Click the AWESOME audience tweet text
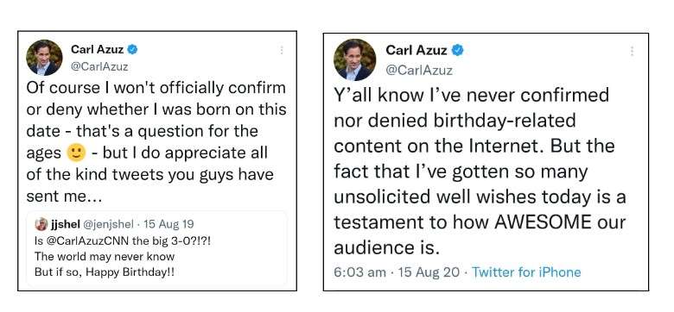674x312 pixels. coord(480,171)
